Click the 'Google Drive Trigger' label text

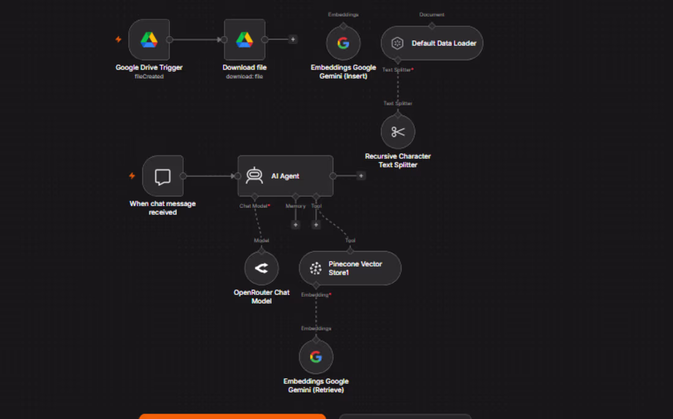[149, 67]
